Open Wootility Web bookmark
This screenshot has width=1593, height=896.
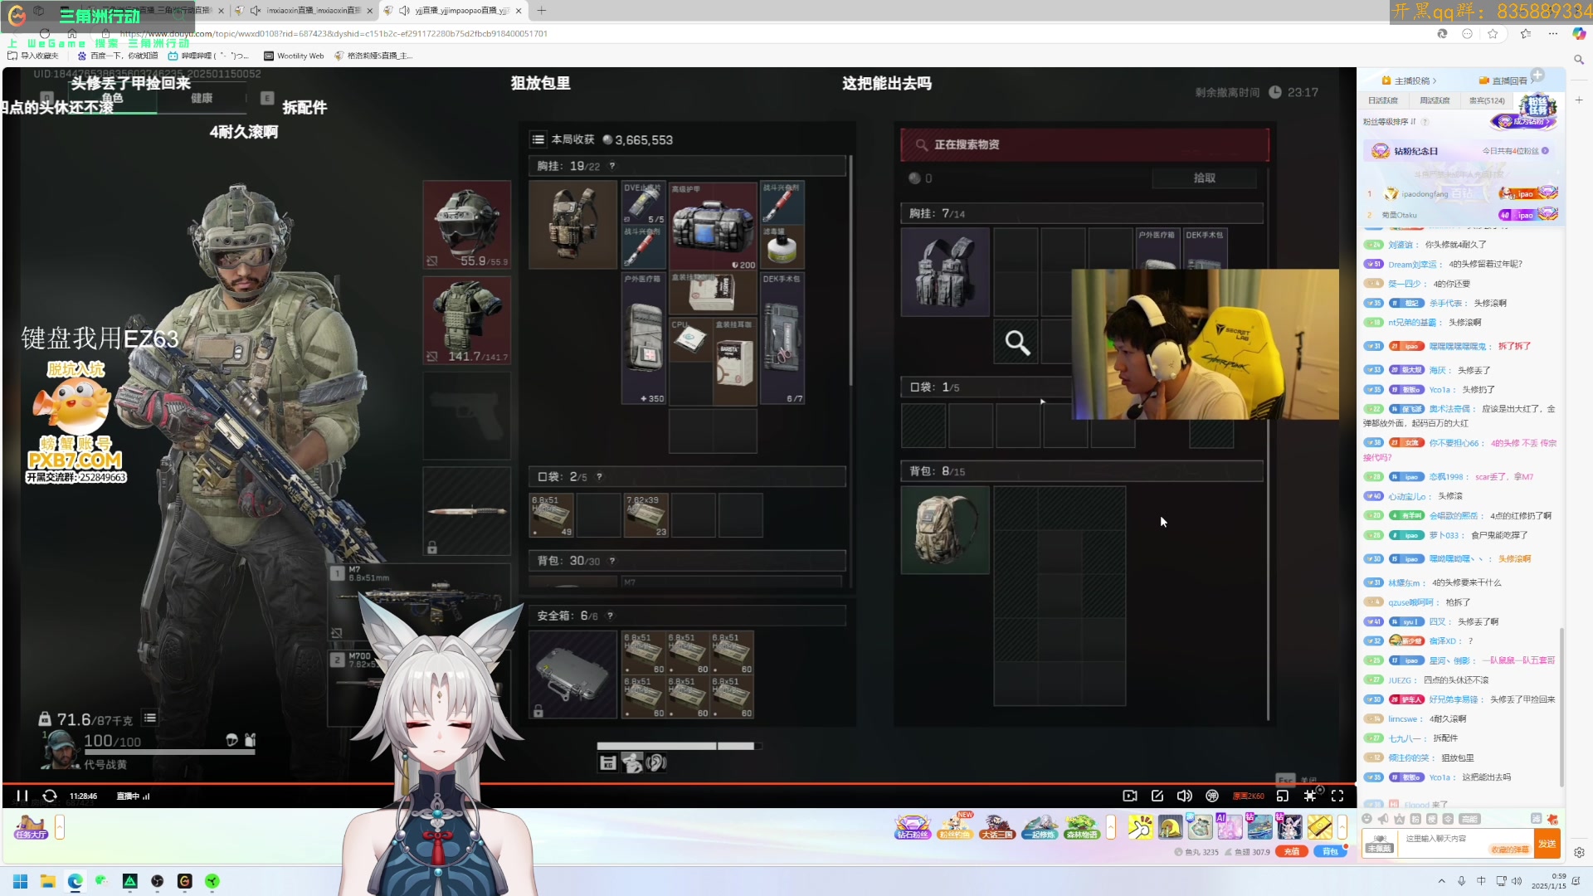(x=294, y=56)
